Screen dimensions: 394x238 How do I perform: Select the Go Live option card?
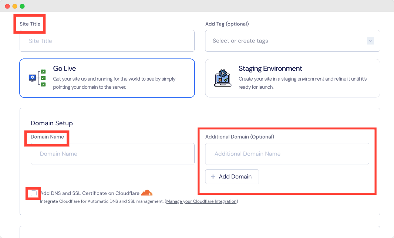107,78
